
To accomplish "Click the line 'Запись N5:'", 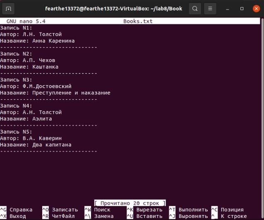I will (16, 132).
